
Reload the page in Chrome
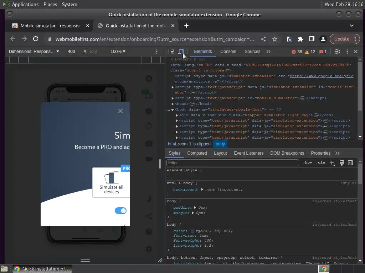click(x=36, y=39)
